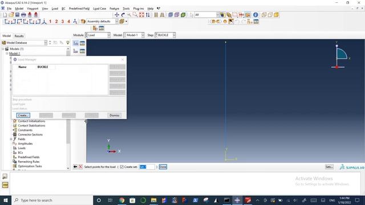This screenshot has width=365, height=205.
Task: Select Loads in model tree
Action: tap(22, 148)
